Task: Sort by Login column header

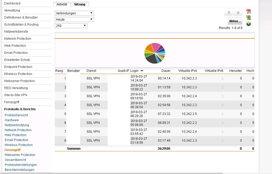Action: coord(135,71)
